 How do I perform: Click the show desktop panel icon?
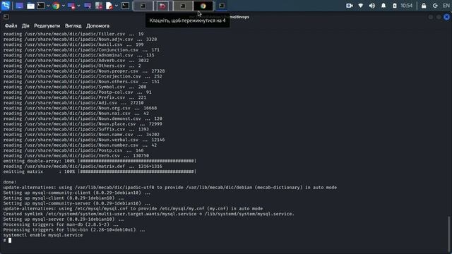[x=19, y=6]
